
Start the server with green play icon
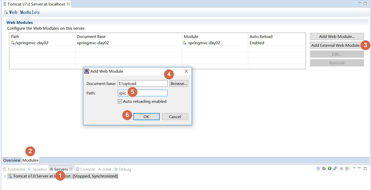330,168
